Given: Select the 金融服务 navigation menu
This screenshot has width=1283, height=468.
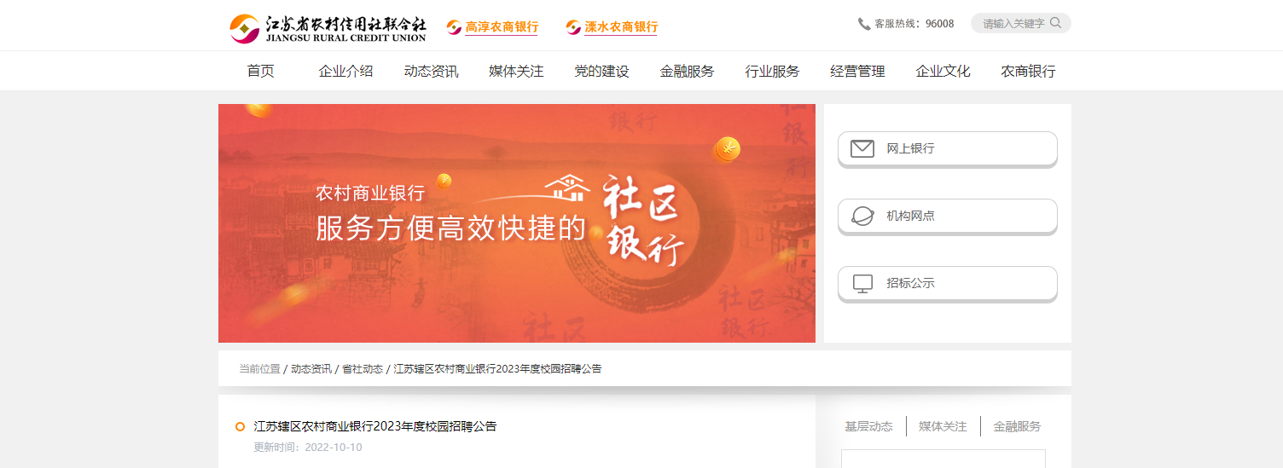Looking at the screenshot, I should (687, 72).
